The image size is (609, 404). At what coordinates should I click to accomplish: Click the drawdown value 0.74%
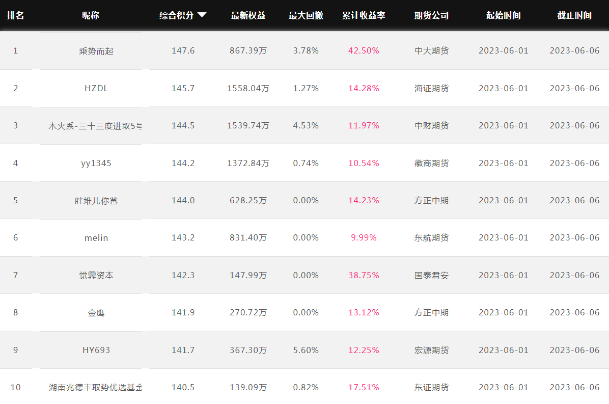click(x=306, y=163)
